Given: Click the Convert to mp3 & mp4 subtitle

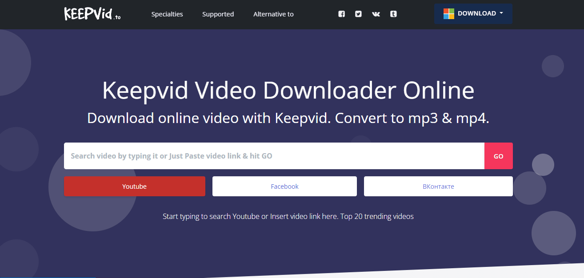Looking at the screenshot, I should tap(412, 118).
